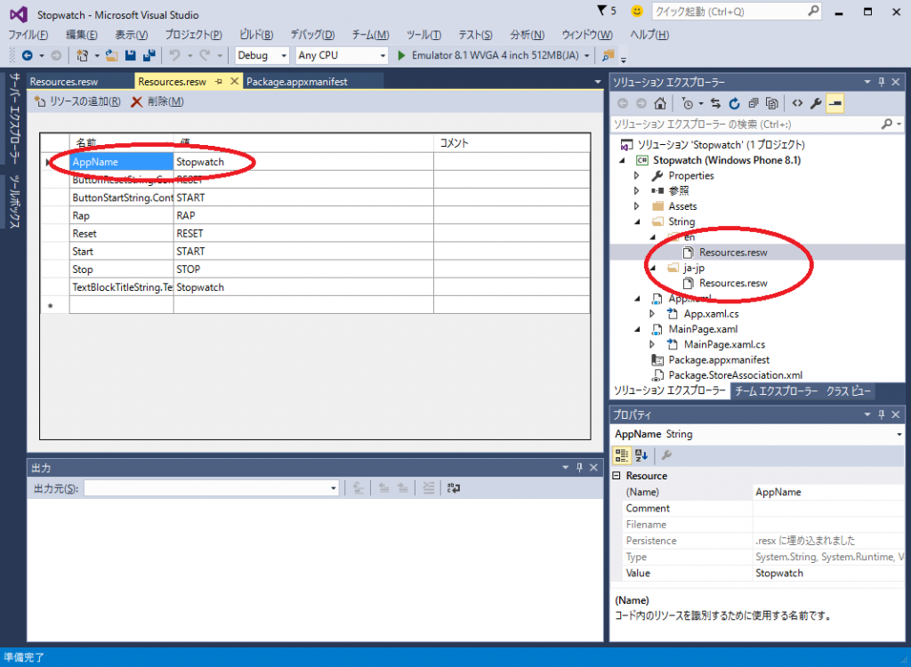Click the Quick Launch search field
This screenshot has height=667, width=911.
point(730,12)
